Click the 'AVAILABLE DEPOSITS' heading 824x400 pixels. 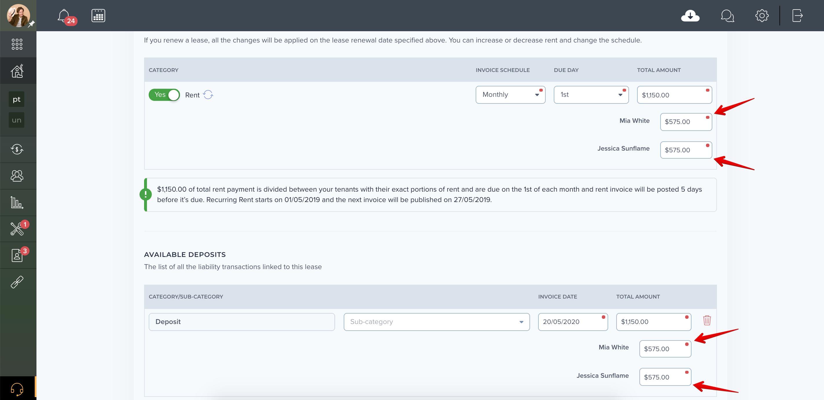(x=185, y=255)
